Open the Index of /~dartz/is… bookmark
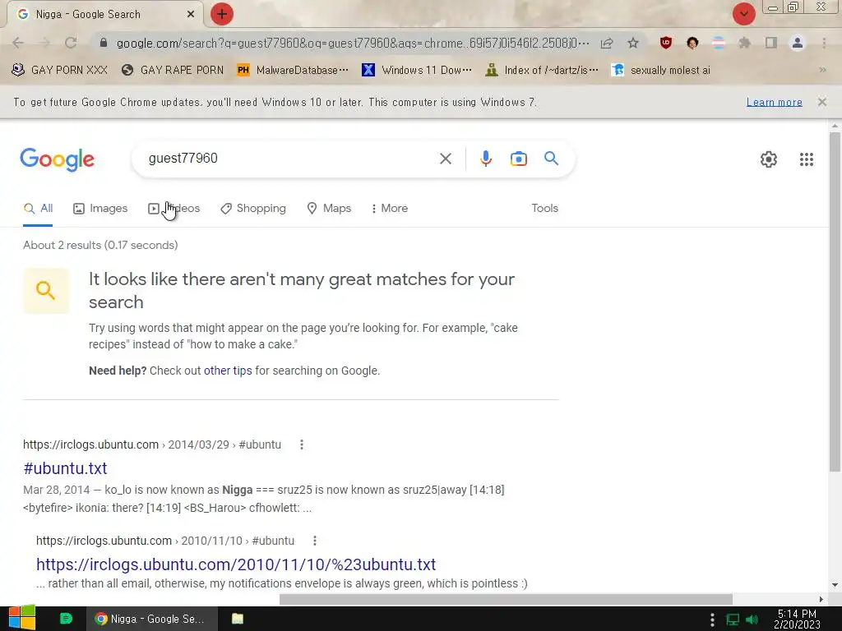 coord(542,70)
